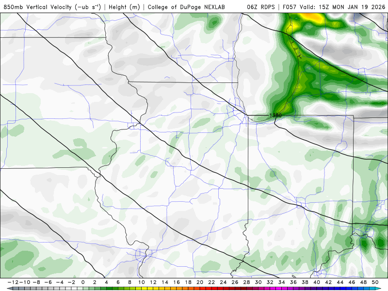
Task: Click the '24' color scale label
Action: pos(223,282)
